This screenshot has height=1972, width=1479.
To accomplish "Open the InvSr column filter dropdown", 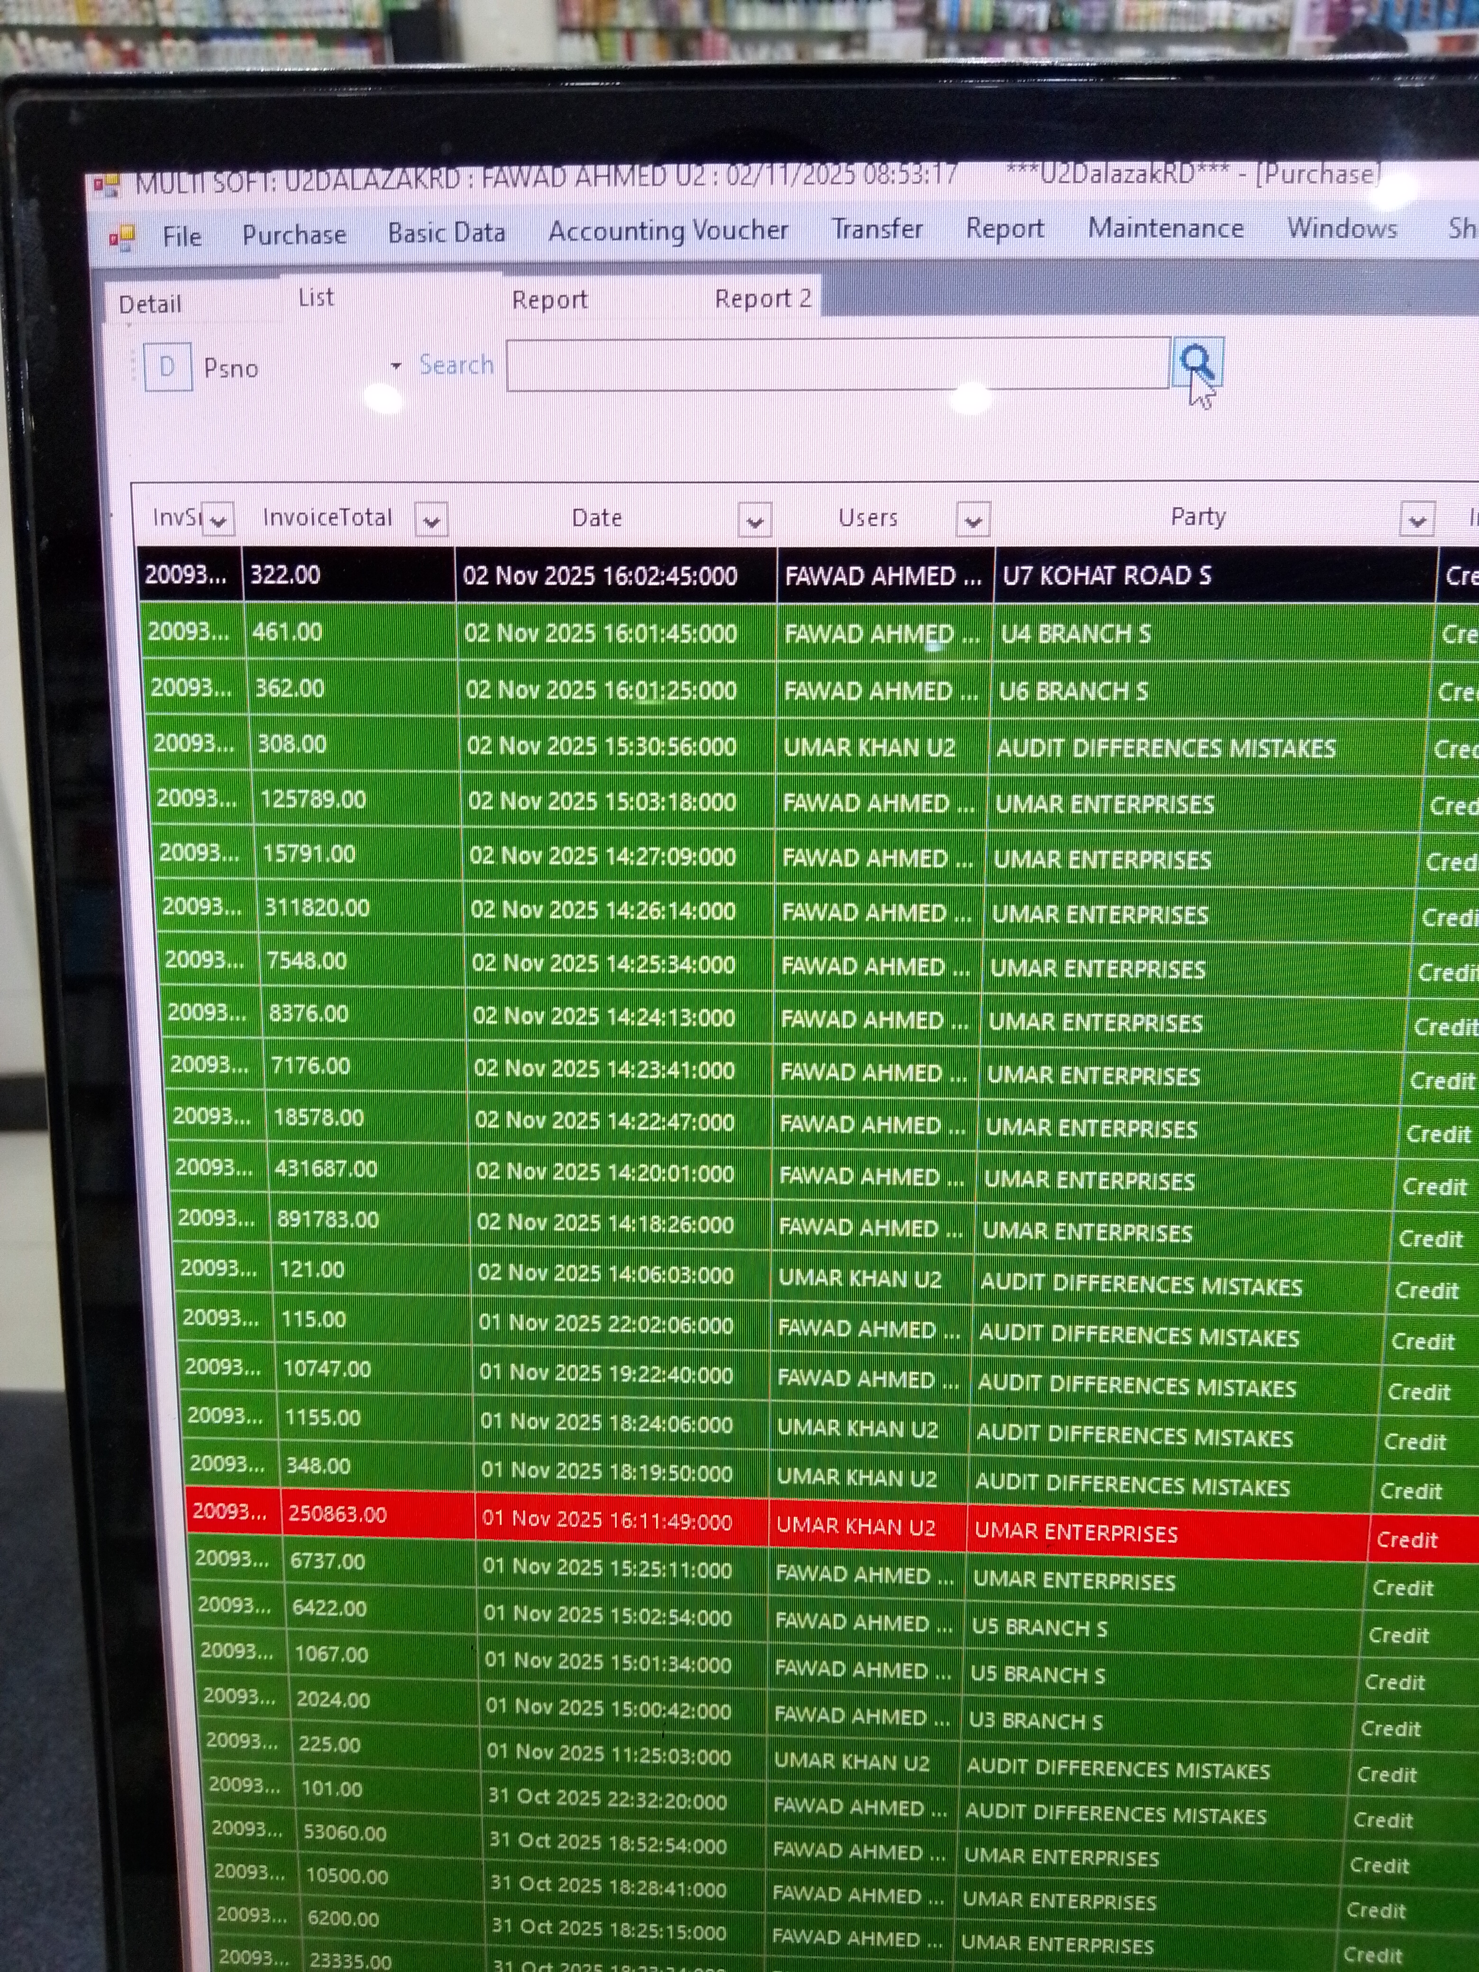I will point(219,519).
